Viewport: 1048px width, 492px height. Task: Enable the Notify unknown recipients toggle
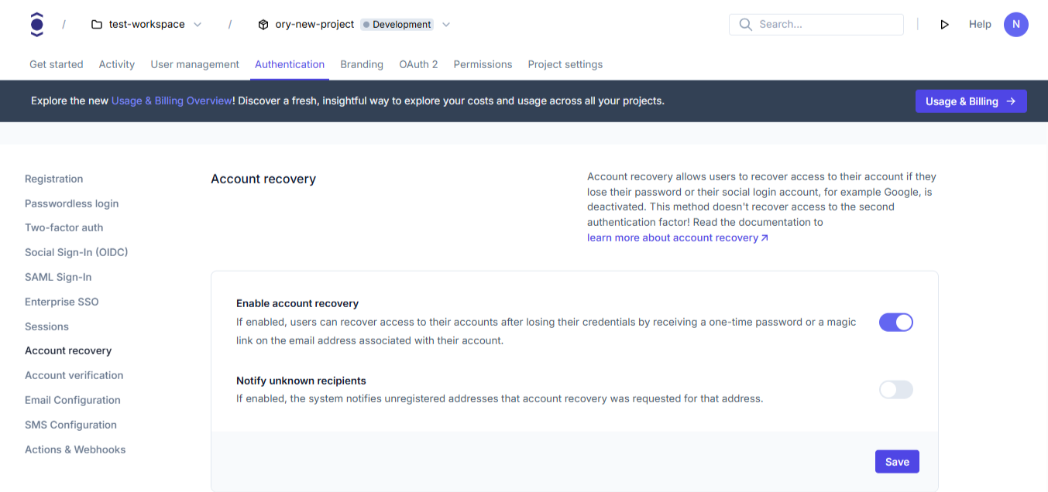click(895, 389)
